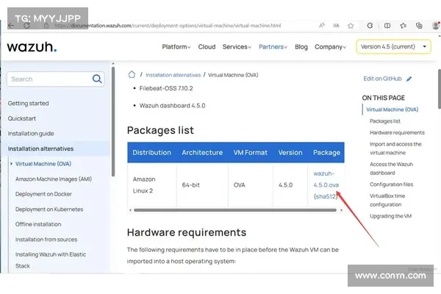Click the sidebar vertical scrollbar
441x294 pixels.
click(113, 121)
